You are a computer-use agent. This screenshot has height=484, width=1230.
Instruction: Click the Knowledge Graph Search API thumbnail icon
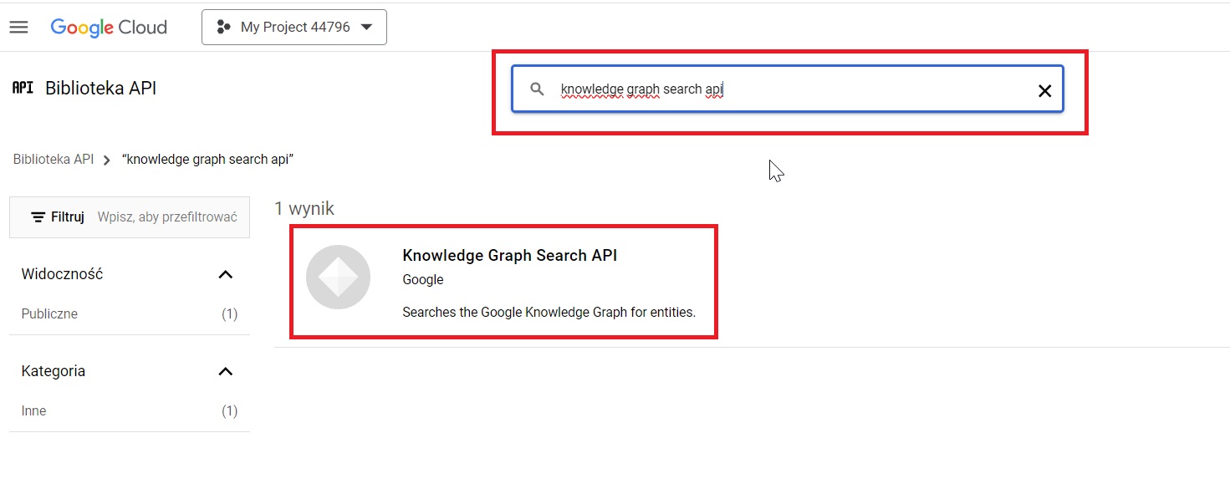tap(338, 278)
